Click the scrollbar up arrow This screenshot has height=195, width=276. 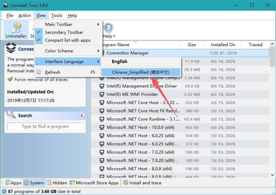tap(272, 44)
